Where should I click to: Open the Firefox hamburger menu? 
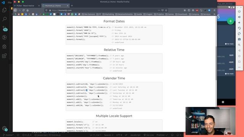coord(214,10)
